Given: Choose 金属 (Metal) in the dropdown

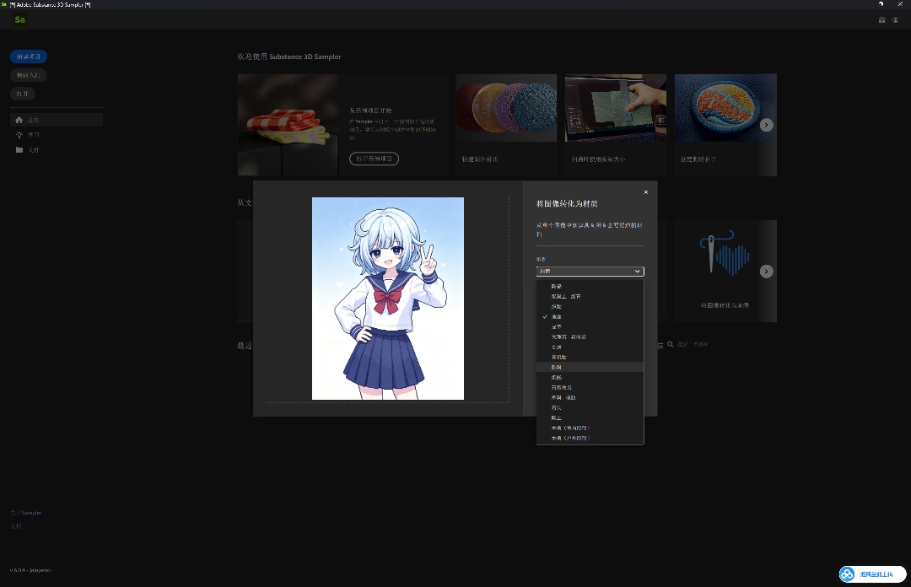Looking at the screenshot, I should [590, 347].
